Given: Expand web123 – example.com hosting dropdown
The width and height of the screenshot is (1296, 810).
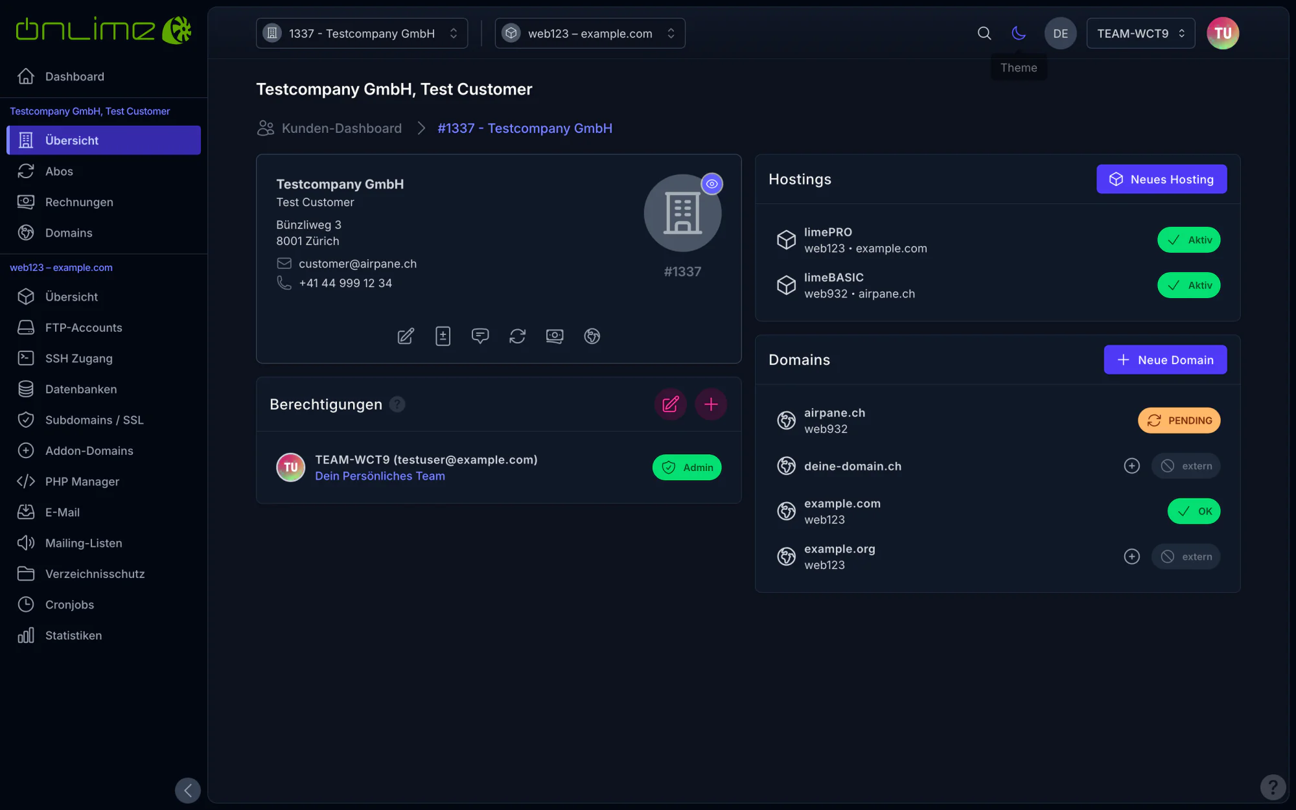Looking at the screenshot, I should pos(590,33).
